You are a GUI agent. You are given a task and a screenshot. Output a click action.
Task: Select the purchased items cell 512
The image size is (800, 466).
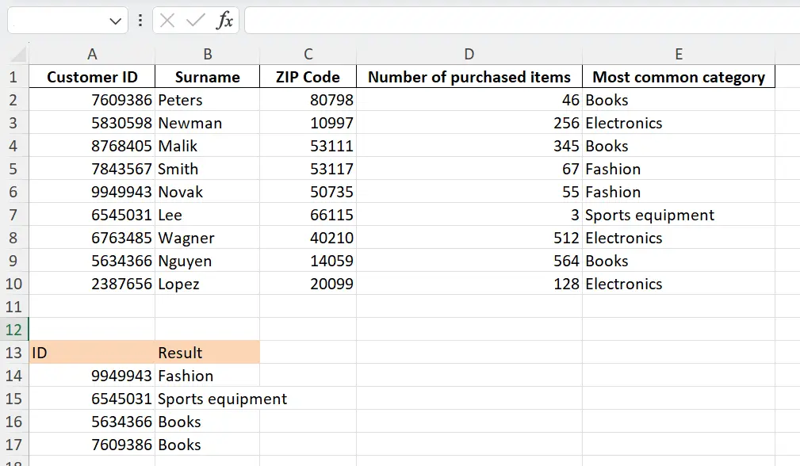(469, 237)
